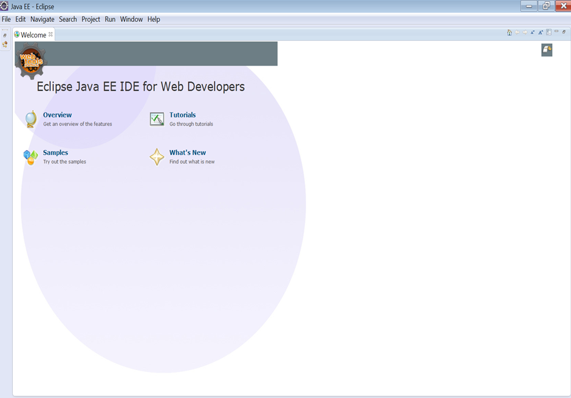
Task: Click 'Go through tutorials' text
Action: (191, 124)
